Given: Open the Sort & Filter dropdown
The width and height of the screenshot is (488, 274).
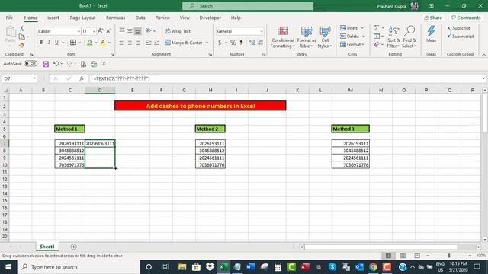Looking at the screenshot, I should point(393,37).
